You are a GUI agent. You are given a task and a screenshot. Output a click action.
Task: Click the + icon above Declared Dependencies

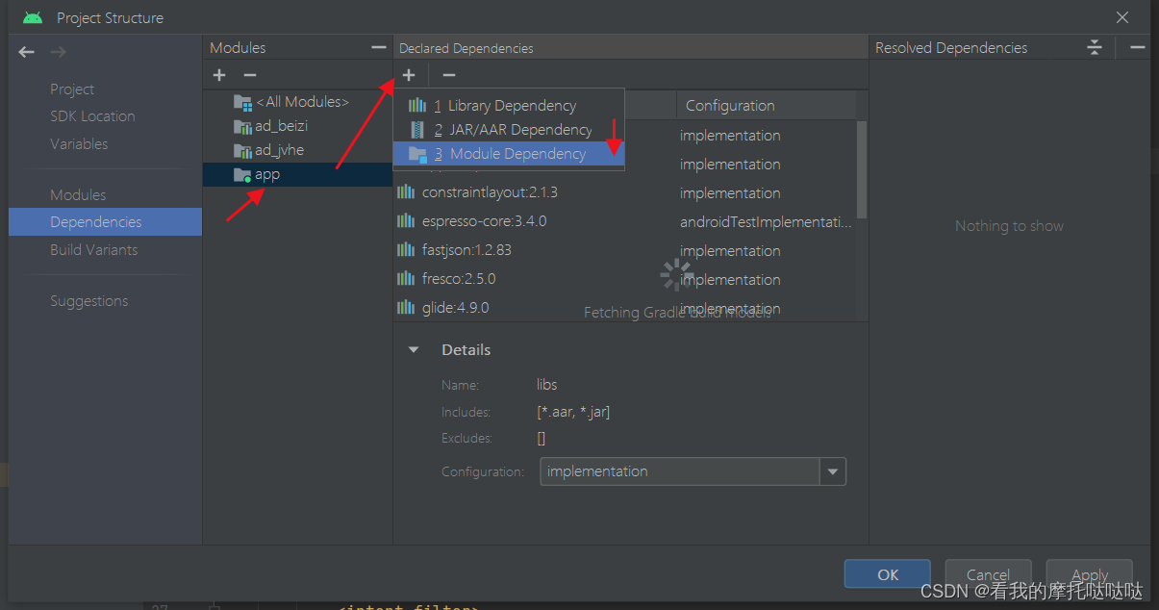(x=408, y=74)
